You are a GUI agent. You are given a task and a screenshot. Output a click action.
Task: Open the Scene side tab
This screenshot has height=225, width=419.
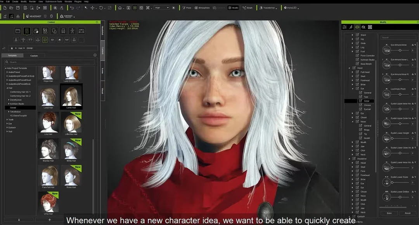point(102,71)
